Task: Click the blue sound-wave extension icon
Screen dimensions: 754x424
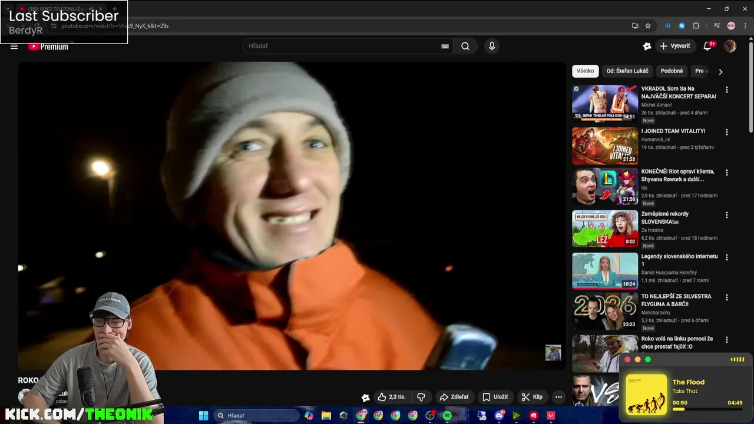Action: tap(667, 26)
